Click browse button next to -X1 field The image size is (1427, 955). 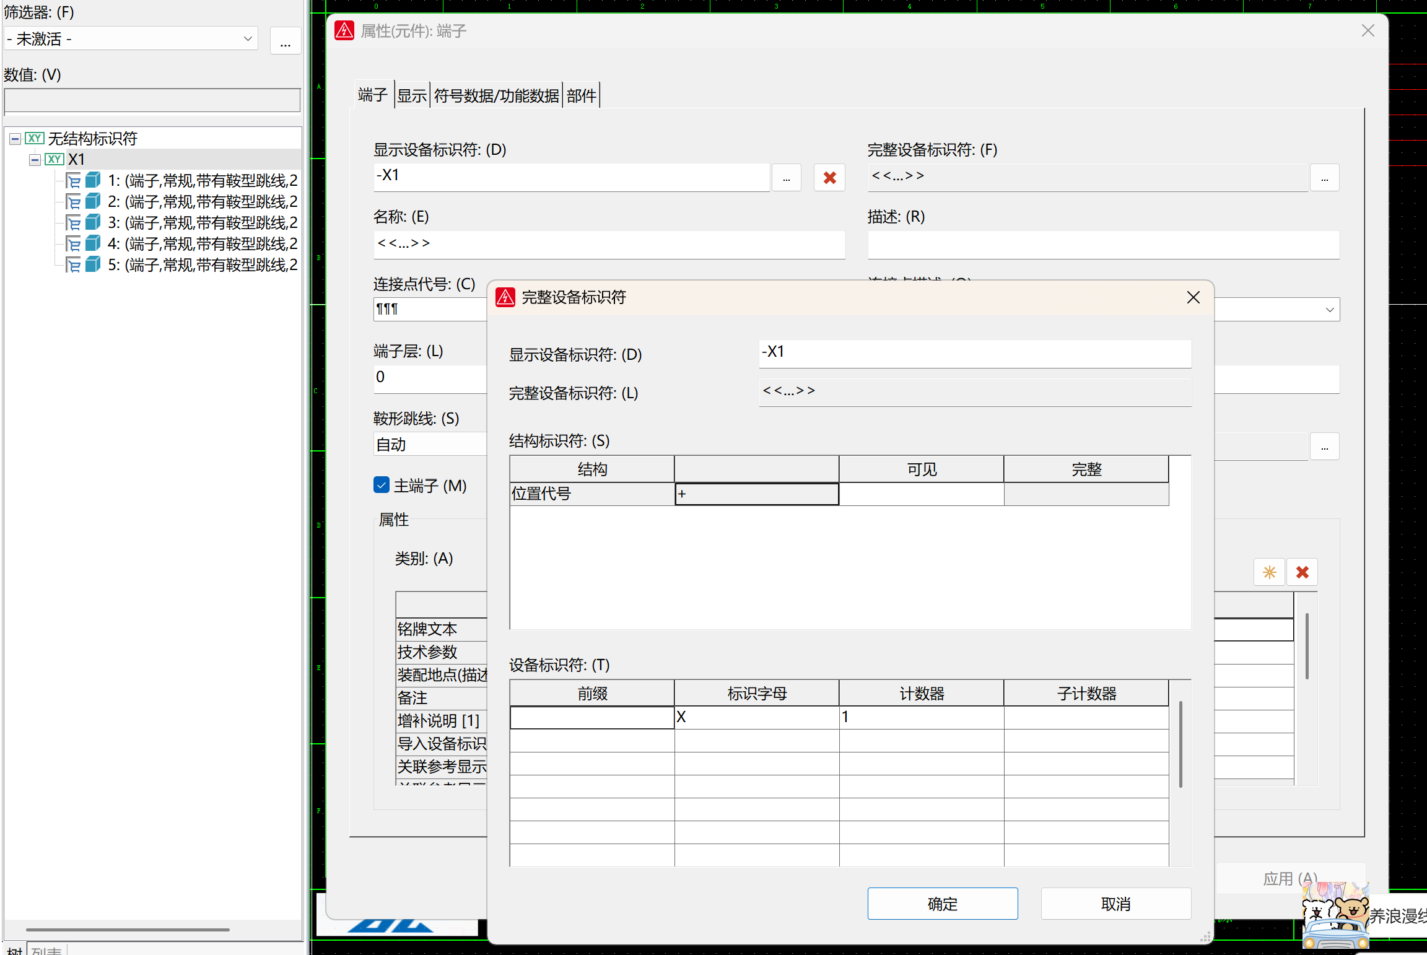pos(786,178)
